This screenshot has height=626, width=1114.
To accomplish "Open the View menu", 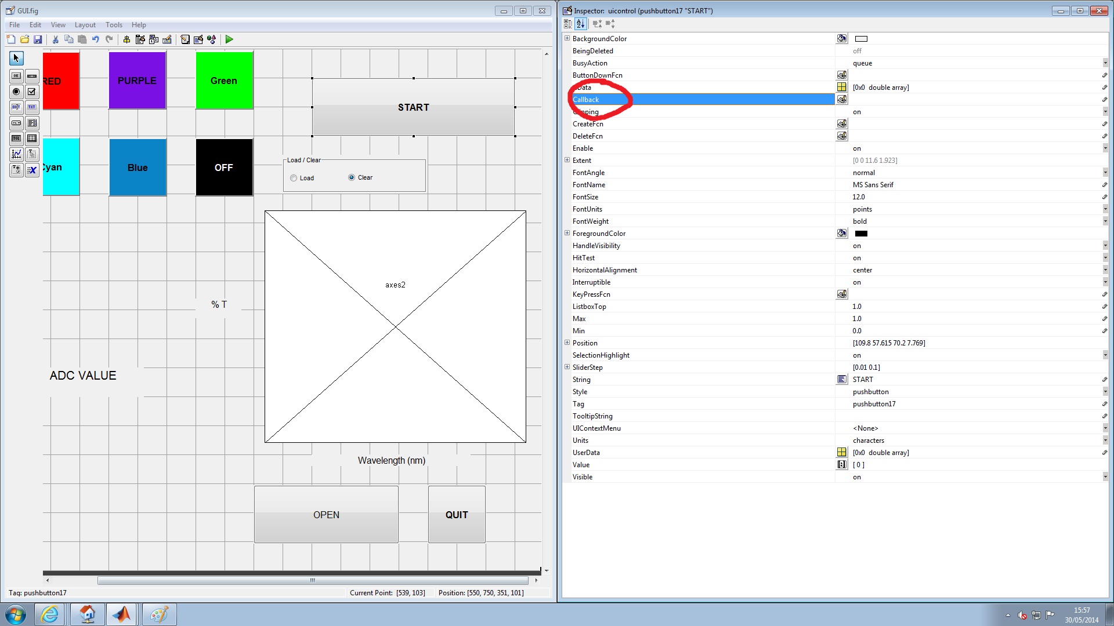I will (58, 25).
